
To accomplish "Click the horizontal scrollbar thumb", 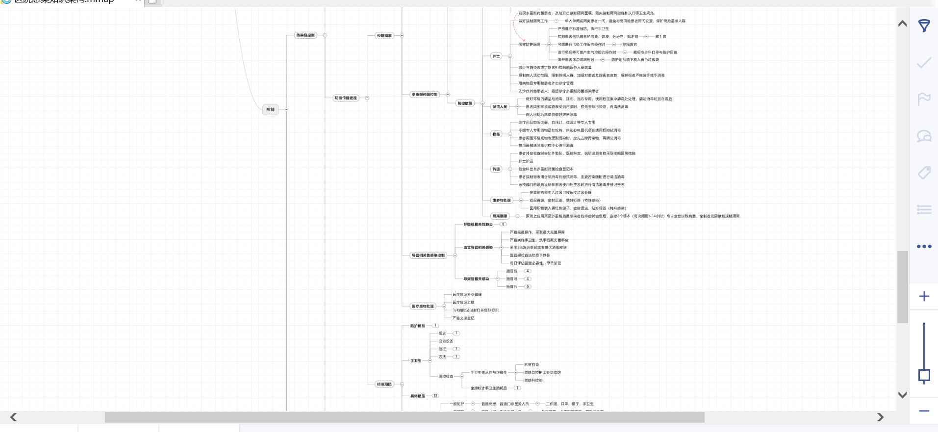I will point(405,417).
